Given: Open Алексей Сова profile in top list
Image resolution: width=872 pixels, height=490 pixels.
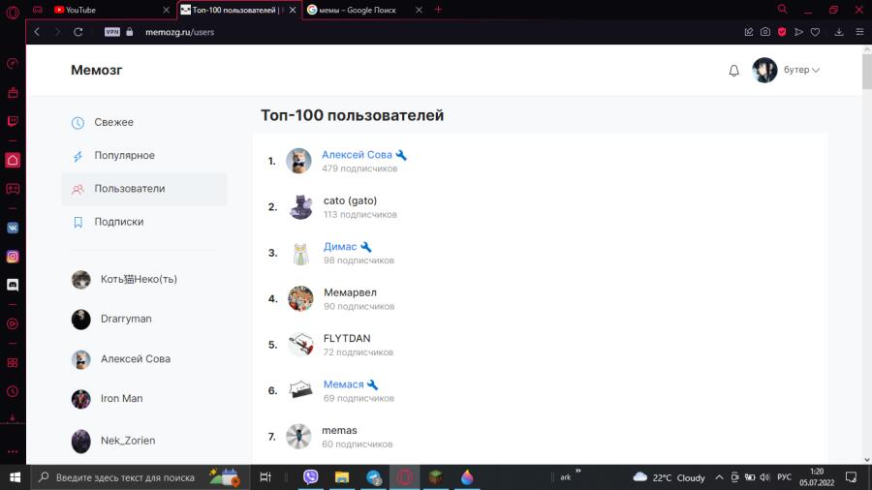Looking at the screenshot, I should 357,154.
